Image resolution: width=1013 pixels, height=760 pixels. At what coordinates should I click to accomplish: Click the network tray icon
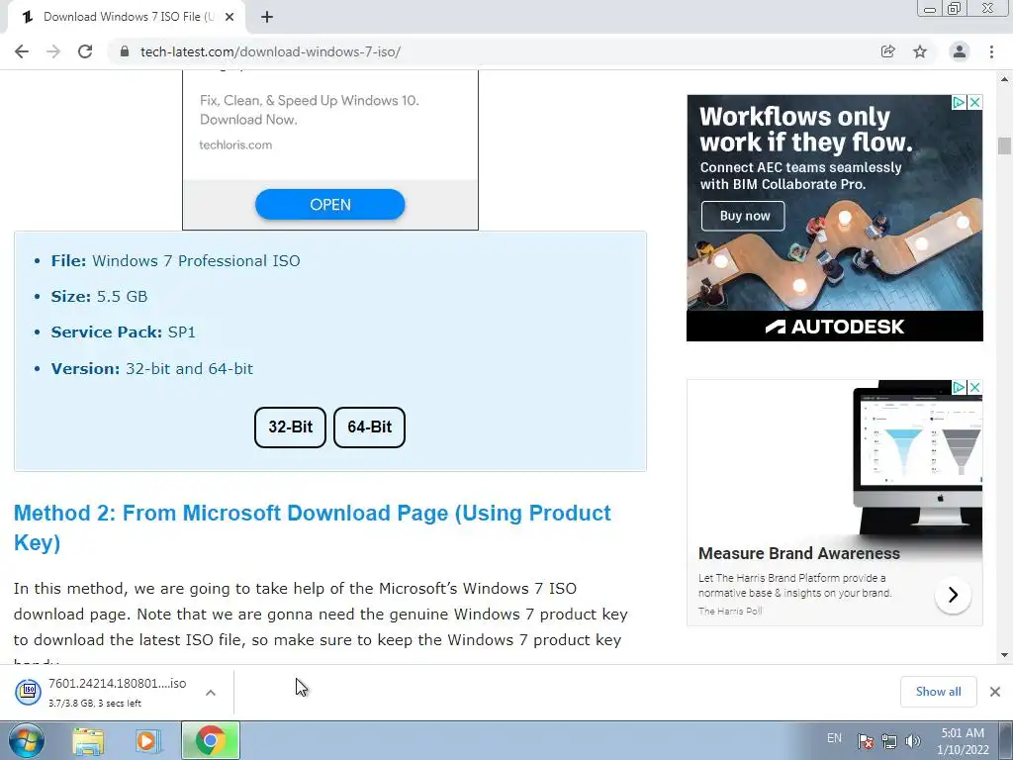pos(889,741)
